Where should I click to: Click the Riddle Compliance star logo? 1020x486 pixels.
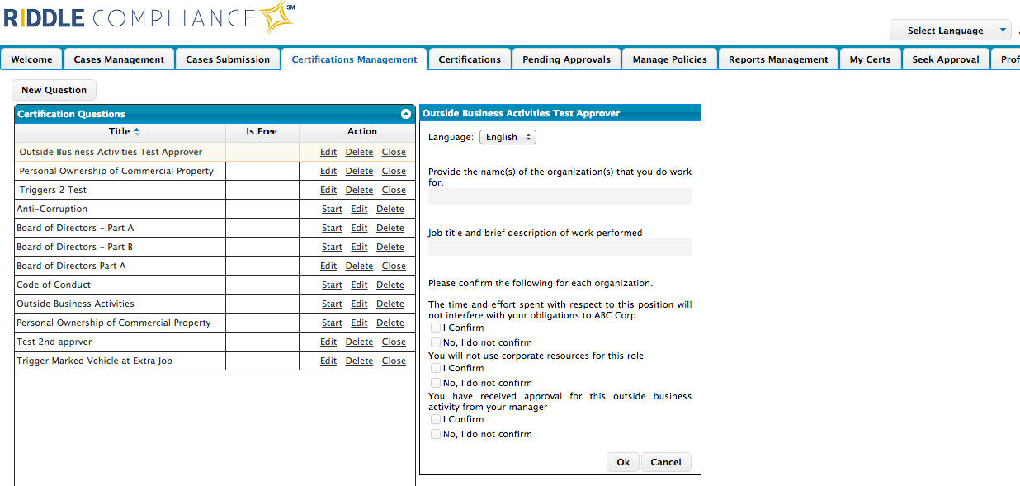pyautogui.click(x=276, y=17)
